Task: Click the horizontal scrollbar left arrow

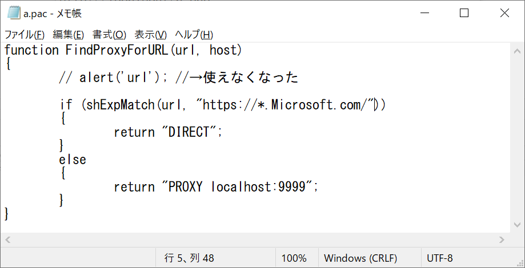Action: click(x=8, y=239)
